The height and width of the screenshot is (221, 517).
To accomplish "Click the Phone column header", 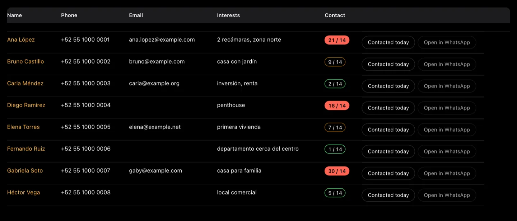I will click(69, 15).
